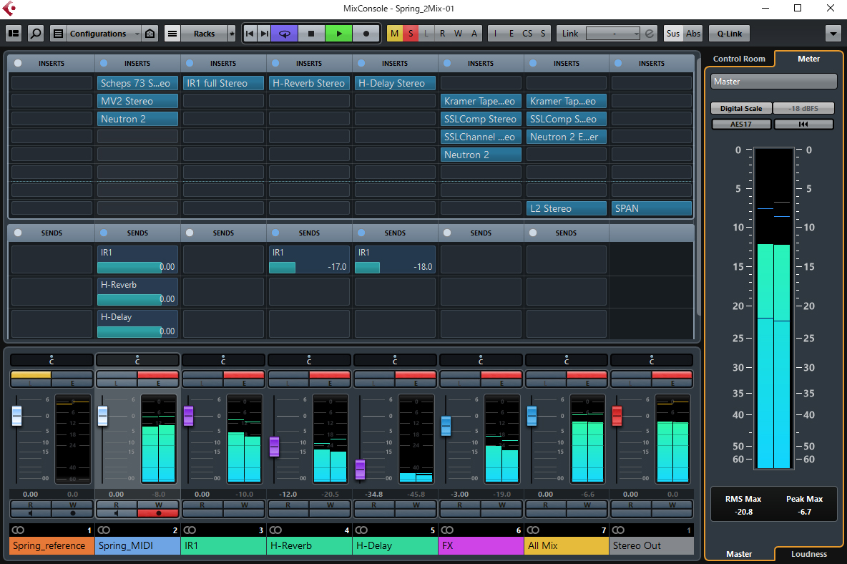Click the E edit settings on Spring_MIDI
This screenshot has height=564, width=847.
(x=158, y=383)
